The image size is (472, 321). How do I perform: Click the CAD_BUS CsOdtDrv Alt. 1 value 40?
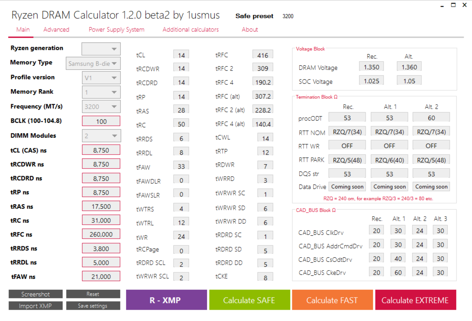point(398,258)
